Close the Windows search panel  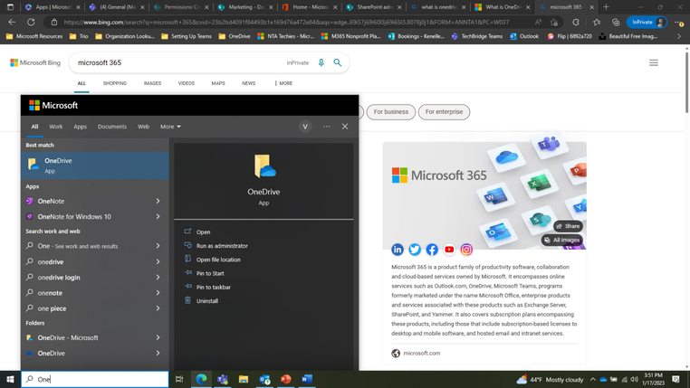345,127
